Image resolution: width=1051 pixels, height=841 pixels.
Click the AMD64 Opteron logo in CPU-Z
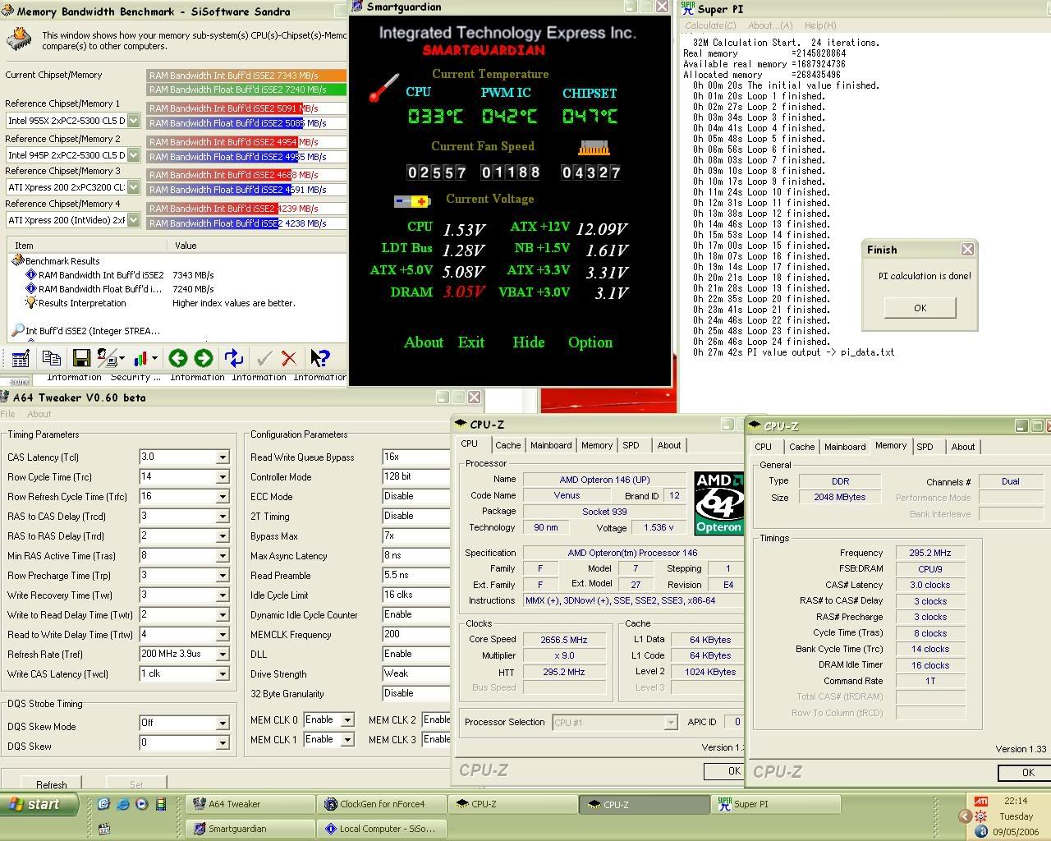718,503
